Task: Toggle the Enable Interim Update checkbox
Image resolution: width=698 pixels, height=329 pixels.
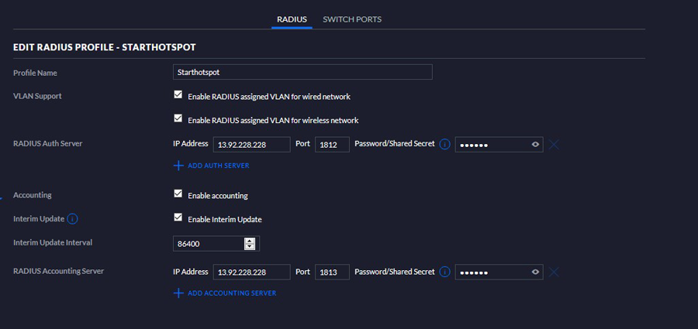Action: pos(178,218)
